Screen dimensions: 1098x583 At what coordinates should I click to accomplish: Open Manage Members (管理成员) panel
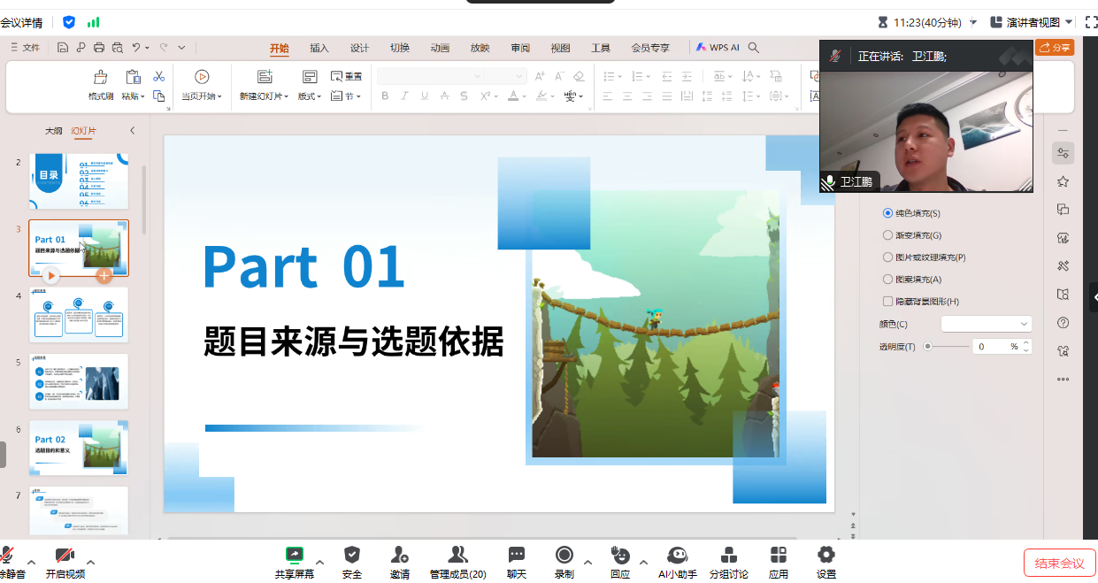(458, 561)
